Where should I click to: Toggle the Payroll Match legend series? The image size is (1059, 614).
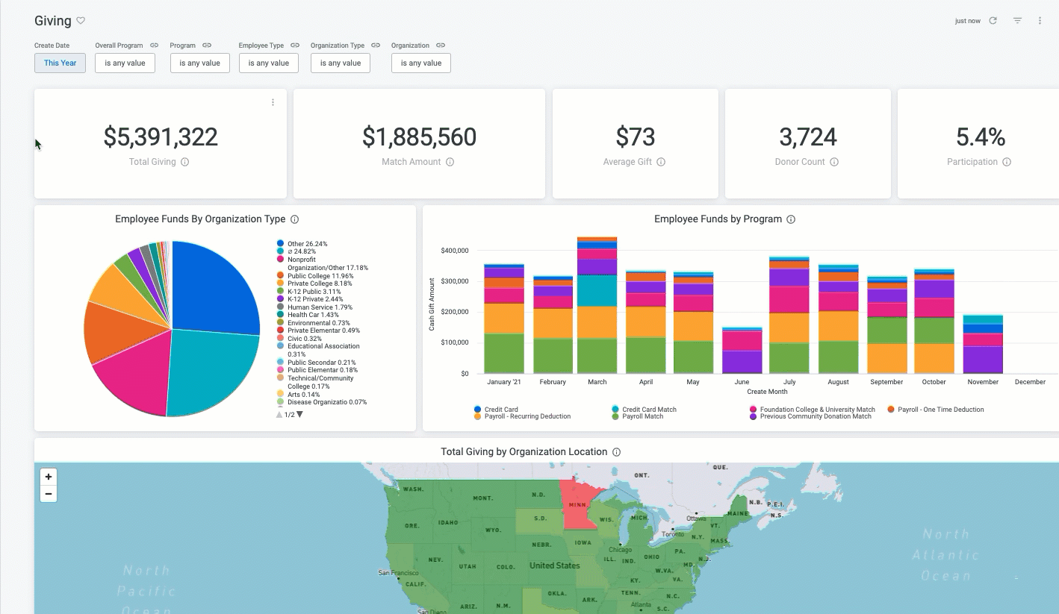(x=638, y=416)
